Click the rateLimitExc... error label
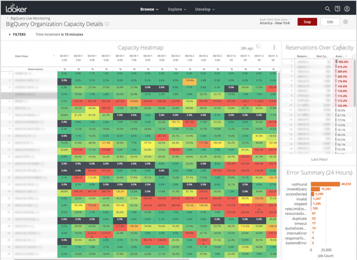 click(296, 209)
